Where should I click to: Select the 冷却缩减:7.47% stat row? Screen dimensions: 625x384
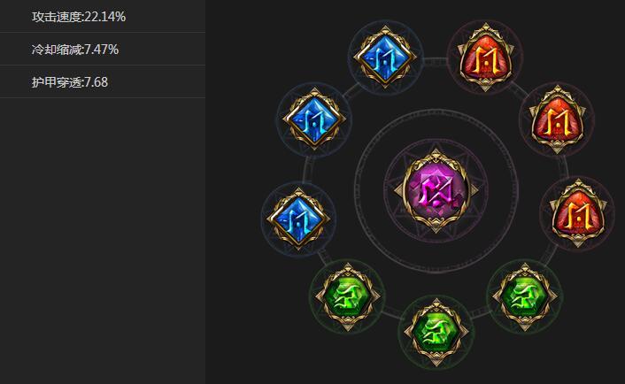click(x=103, y=49)
